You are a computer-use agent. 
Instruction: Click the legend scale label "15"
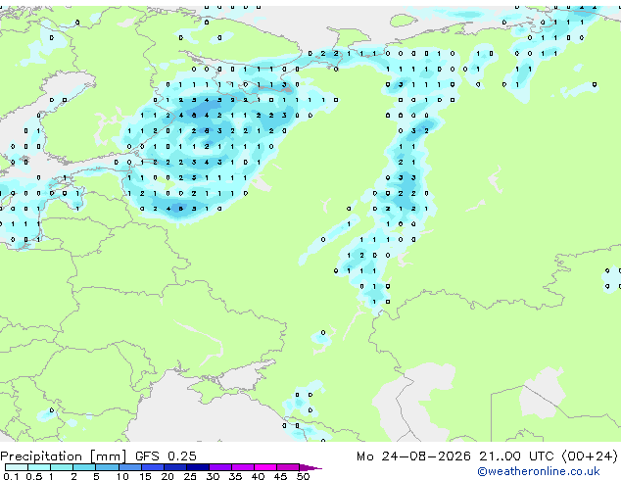point(145,476)
